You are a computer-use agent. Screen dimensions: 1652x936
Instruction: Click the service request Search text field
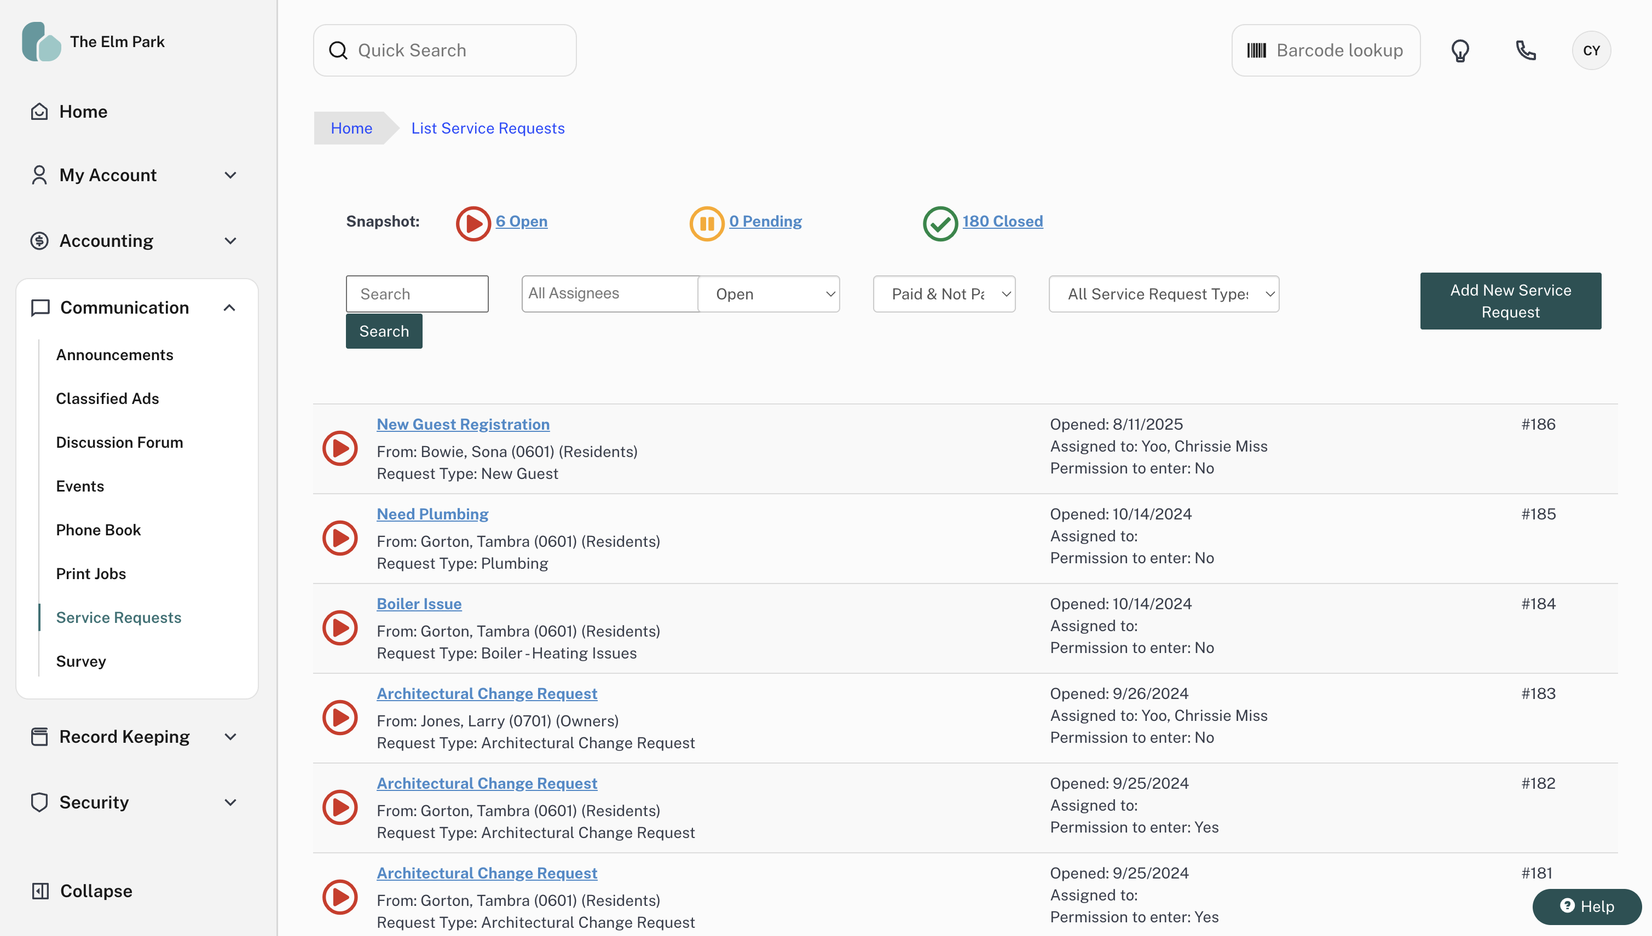click(417, 294)
